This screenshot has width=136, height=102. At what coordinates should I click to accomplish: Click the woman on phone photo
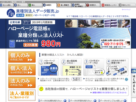tap(124, 24)
